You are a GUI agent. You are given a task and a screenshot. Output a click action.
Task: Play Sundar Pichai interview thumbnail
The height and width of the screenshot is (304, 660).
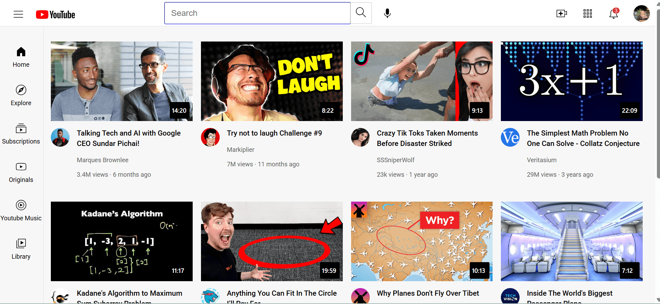122,81
